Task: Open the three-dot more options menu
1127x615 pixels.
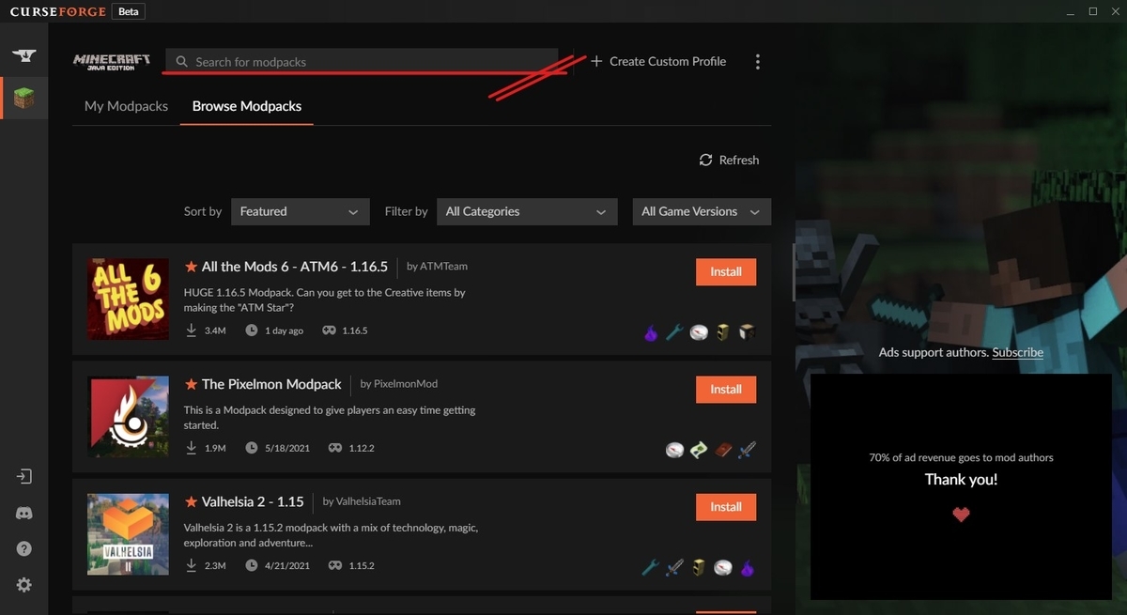Action: [758, 62]
